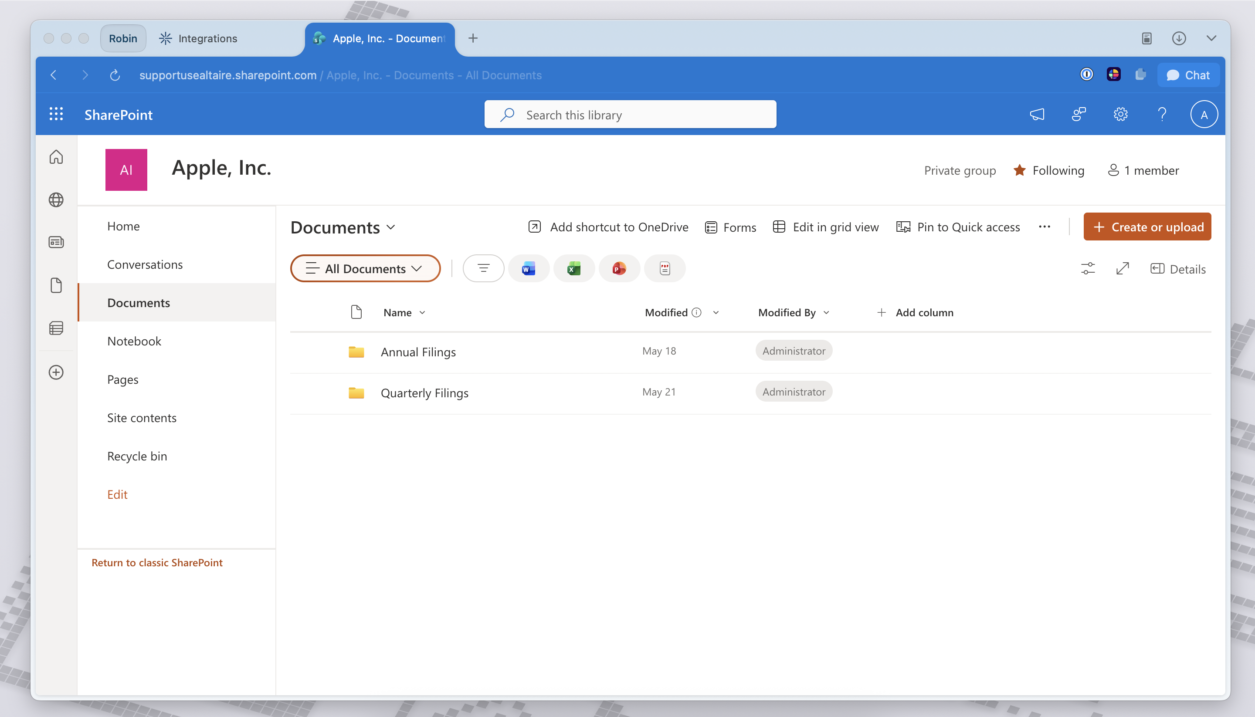1255x717 pixels.
Task: Open the help question mark icon
Action: click(1163, 115)
